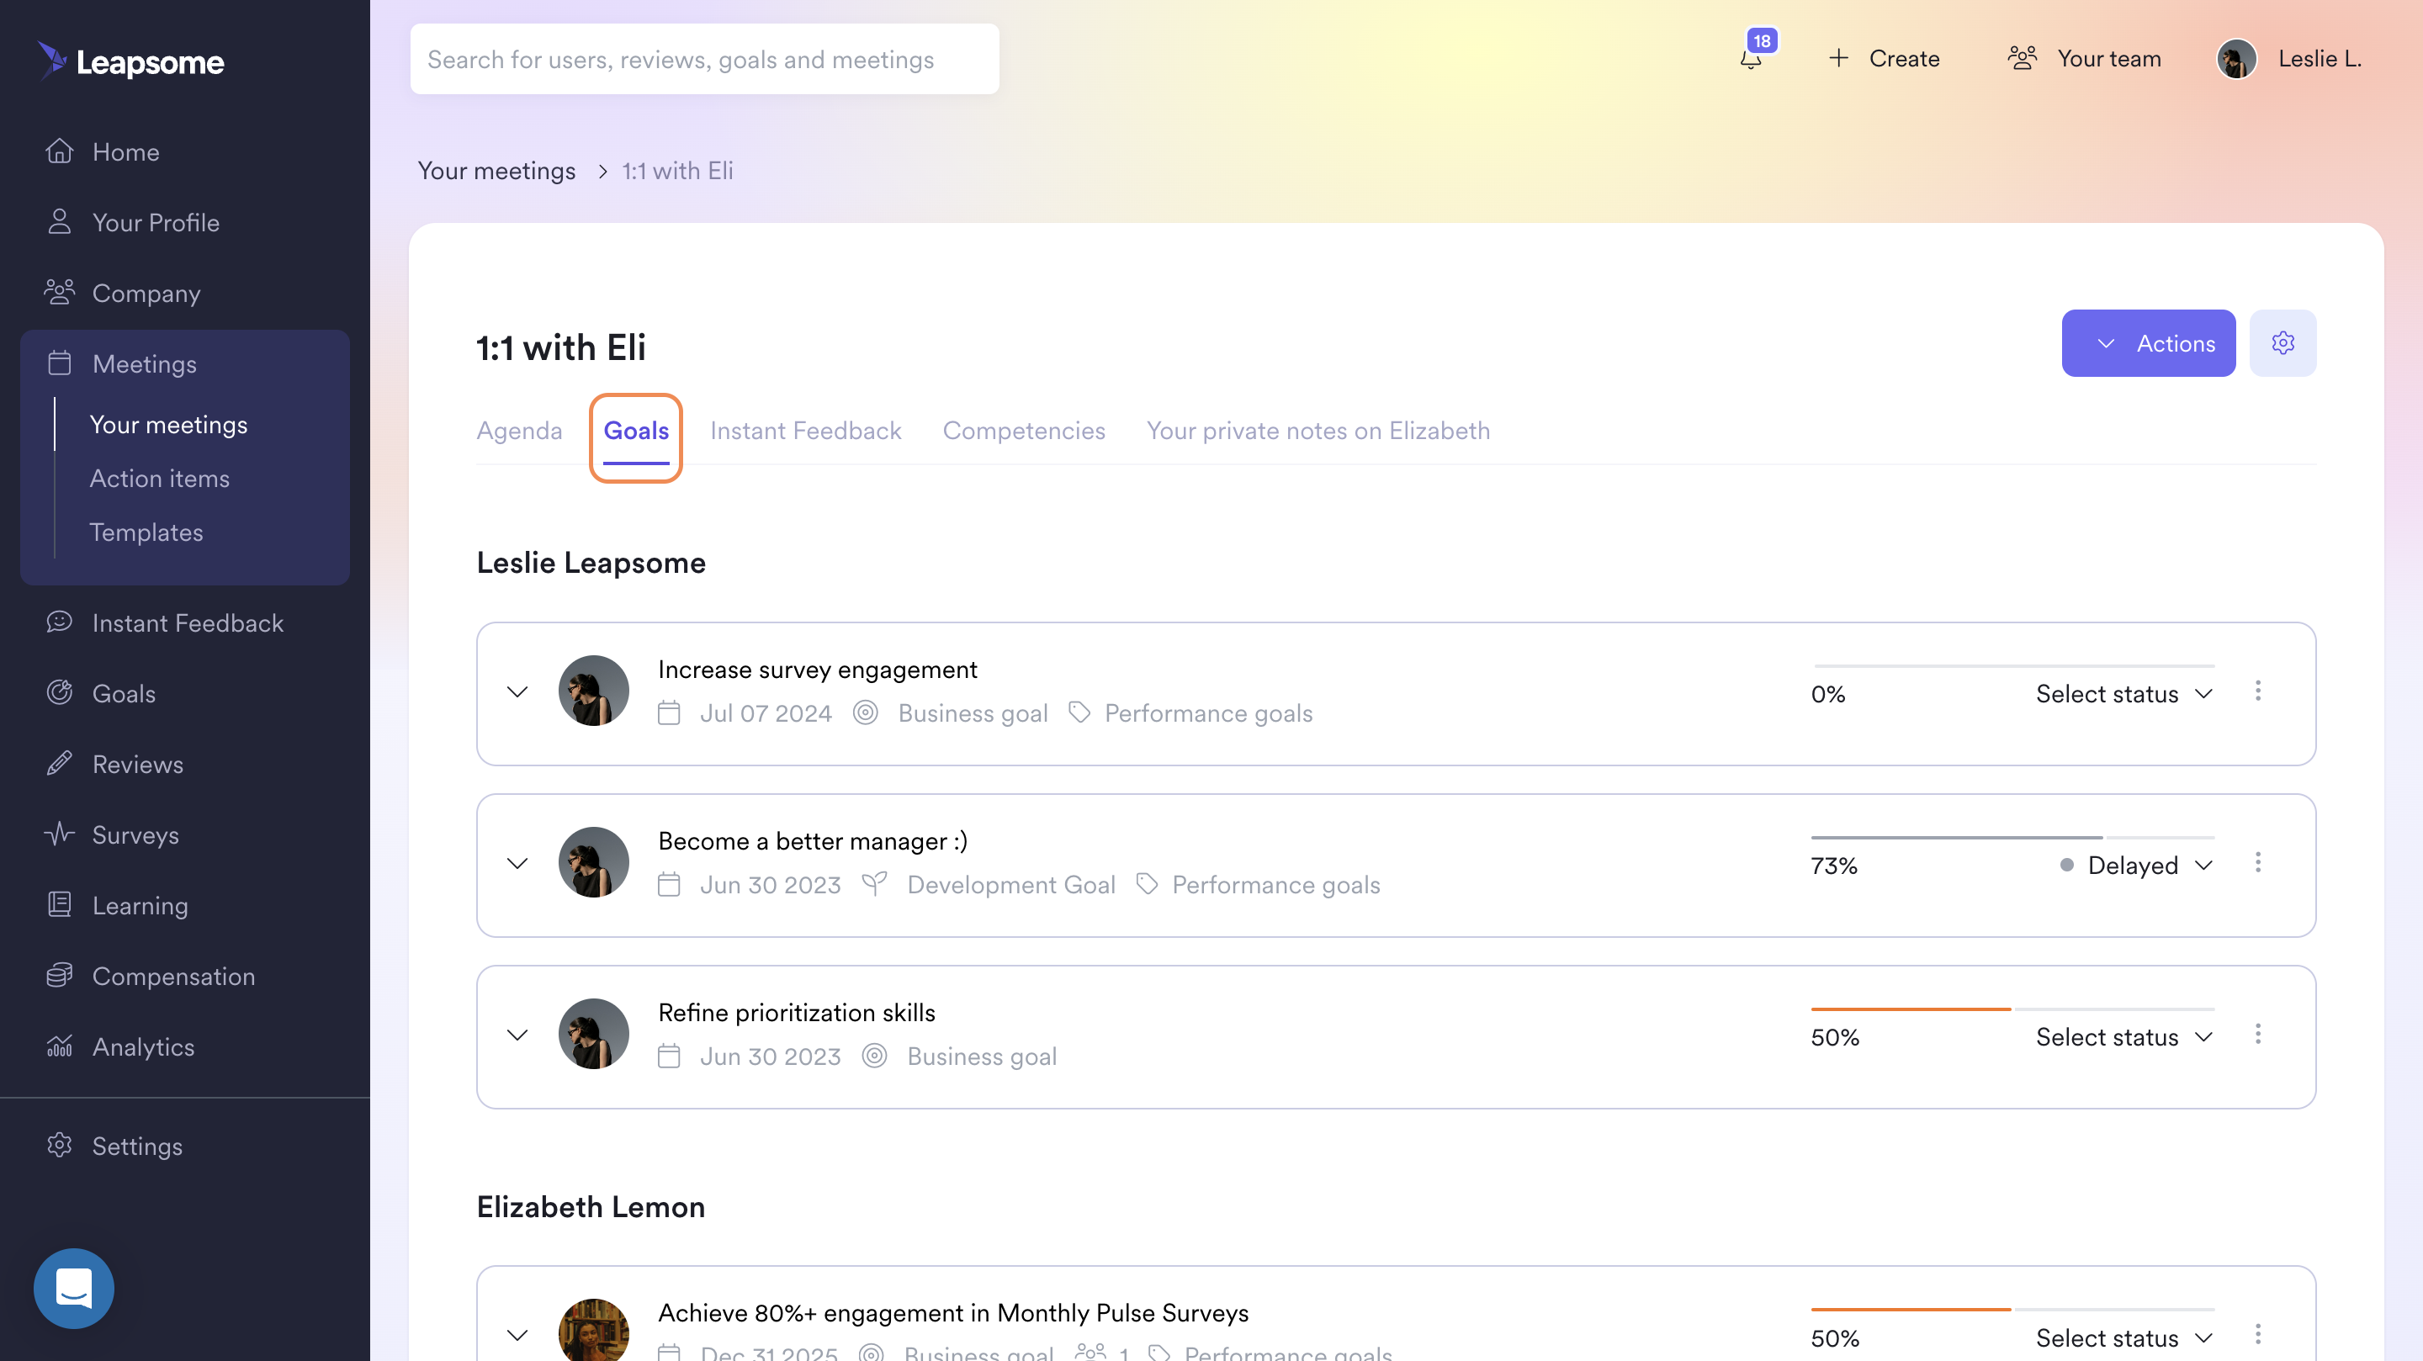Screen dimensions: 2423x1361
Task: Open more options for Achieve 80%+ engagement goal
Action: tap(2257, 1335)
